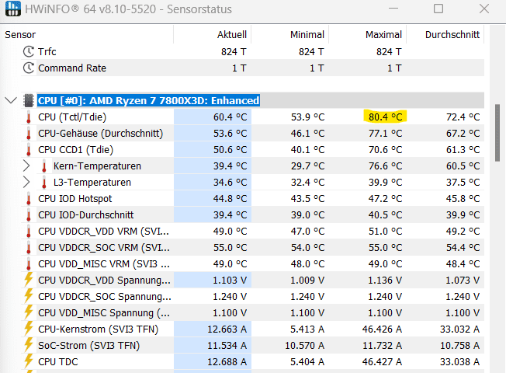Image resolution: width=506 pixels, height=373 pixels.
Task: Click the current value 60.4 °C
Action: [x=230, y=117]
